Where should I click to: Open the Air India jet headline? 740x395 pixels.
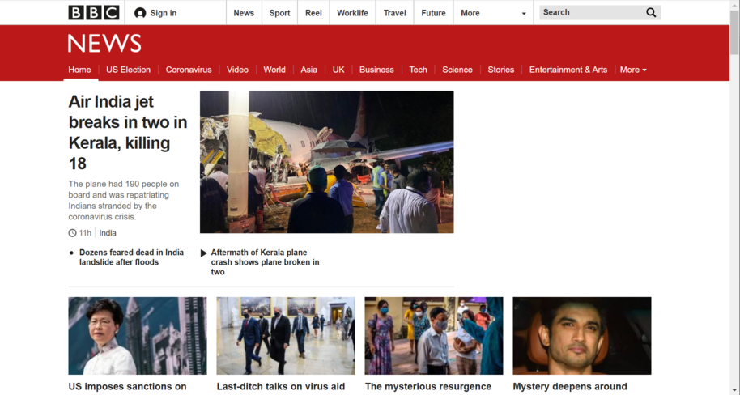(x=128, y=132)
